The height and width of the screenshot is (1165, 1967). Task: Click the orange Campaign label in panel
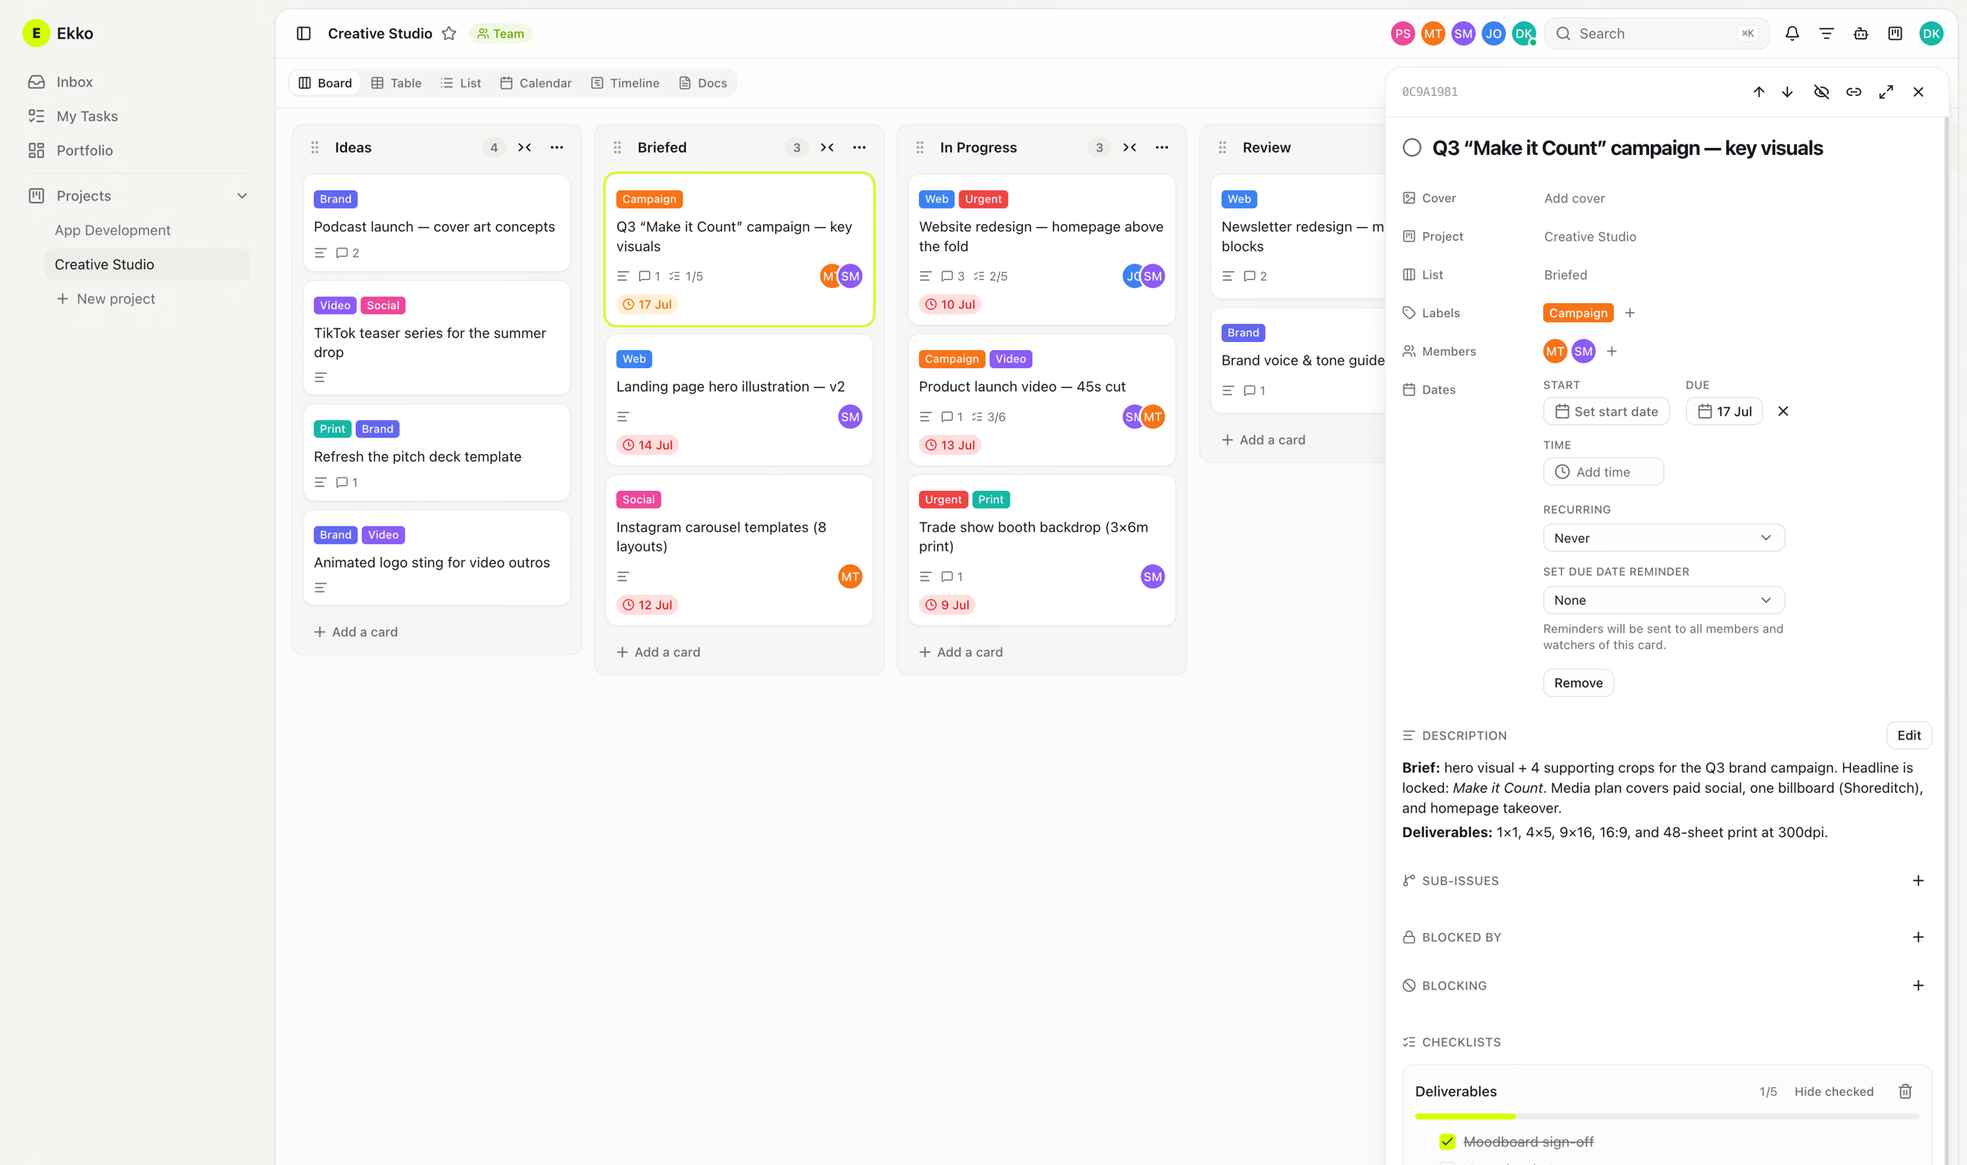click(x=1578, y=313)
